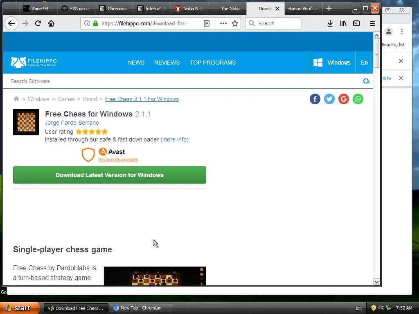Open Free Chess 2.1.1 For Windows breadcrumb
The image size is (419, 314).
pyautogui.click(x=142, y=99)
